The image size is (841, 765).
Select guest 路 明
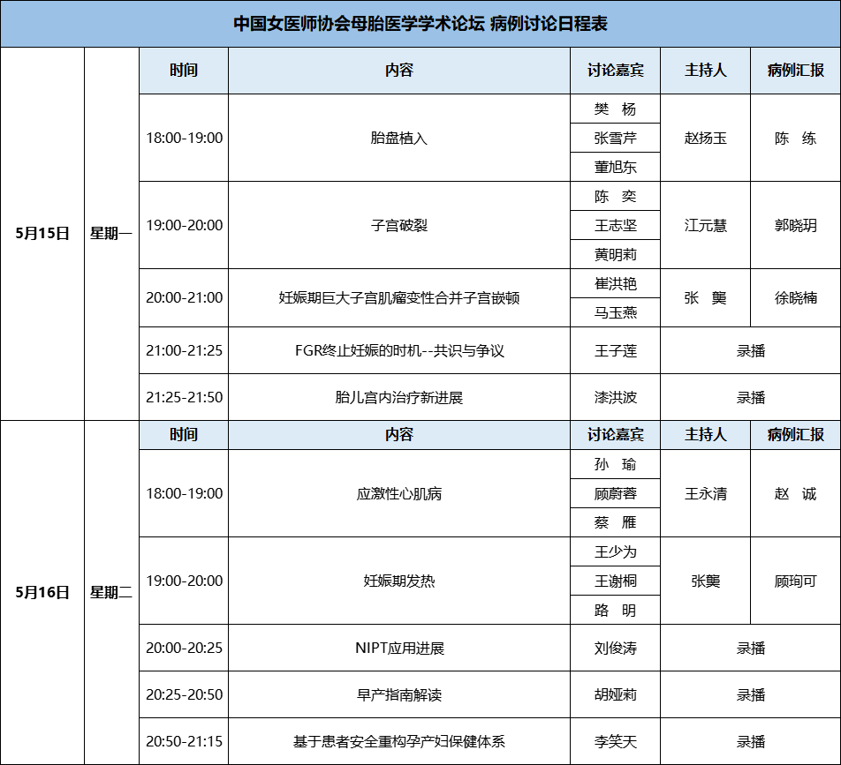[615, 611]
